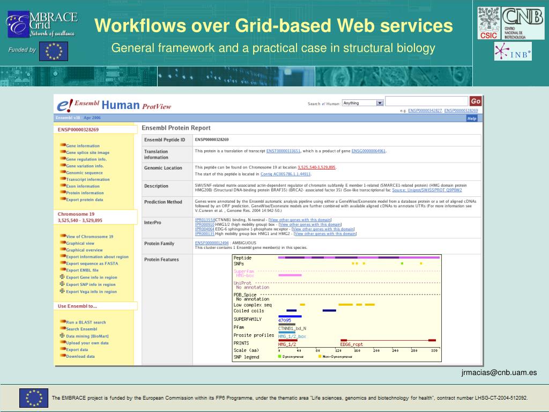Screen dimensions: 549x412
Task: Click pink HMG-box Superfam feature bar
Action: pyautogui.click(x=290, y=275)
